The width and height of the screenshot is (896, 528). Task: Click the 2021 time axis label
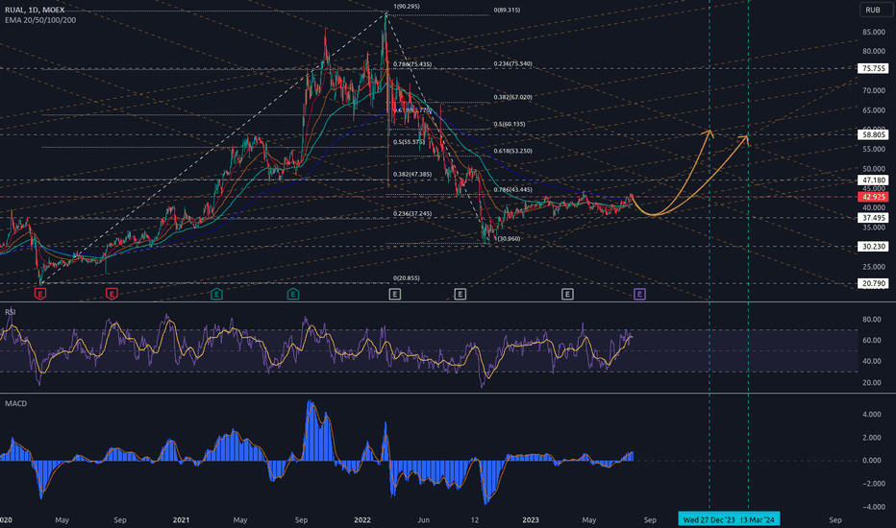(181, 520)
